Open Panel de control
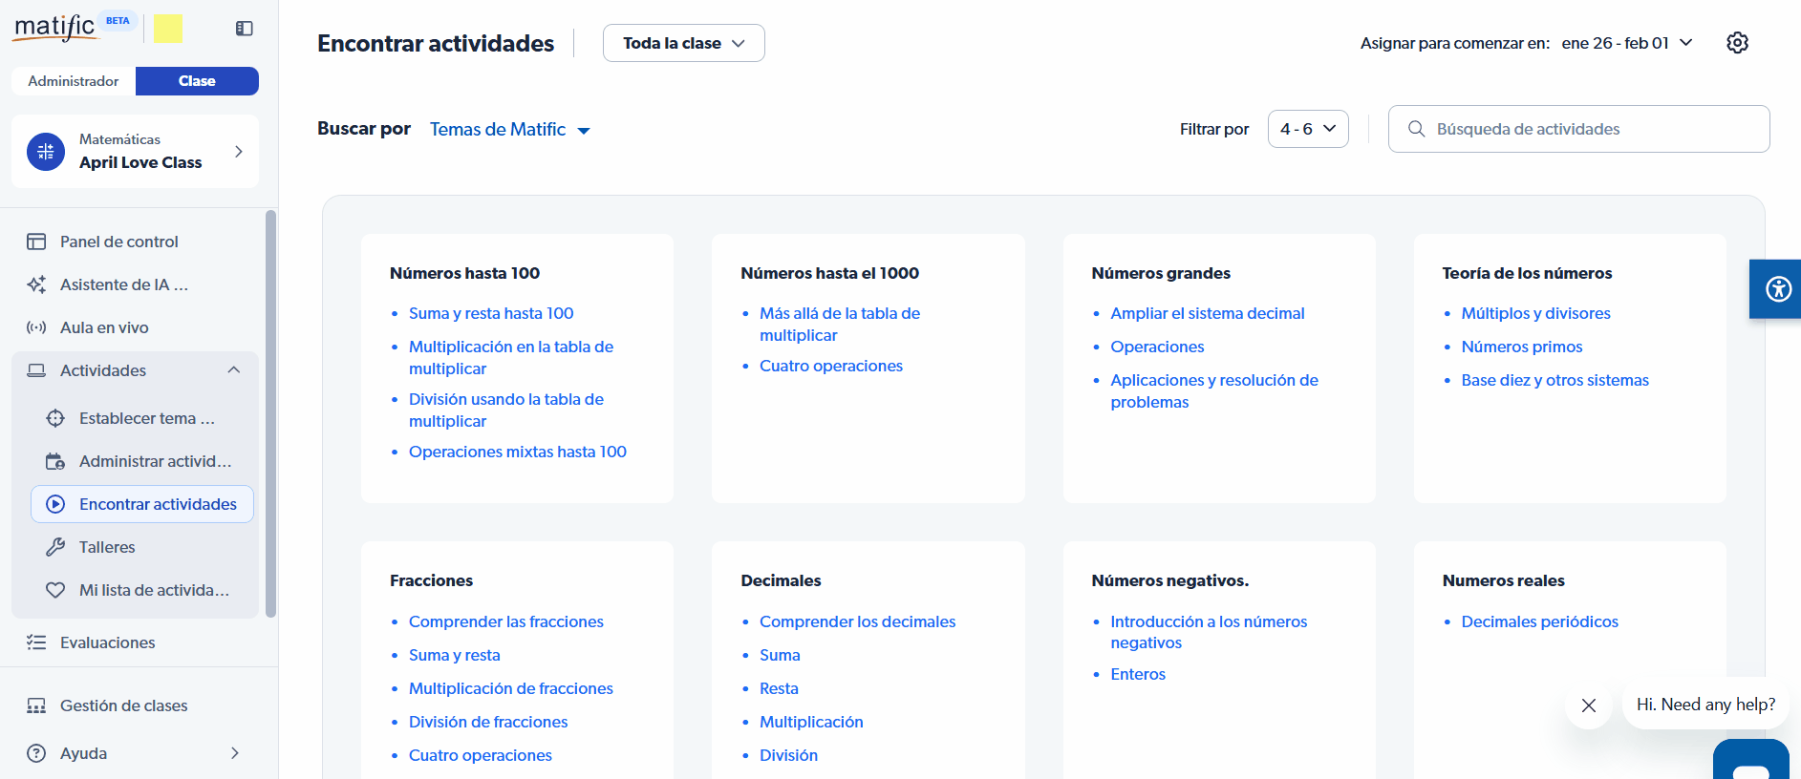 tap(119, 242)
